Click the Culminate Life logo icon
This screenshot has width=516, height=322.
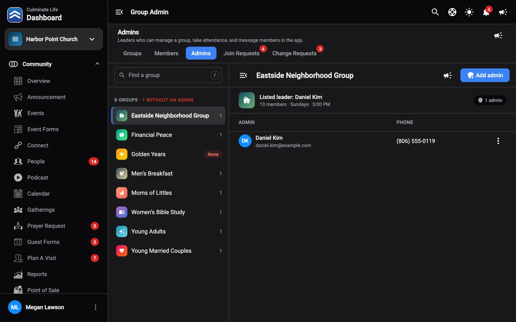click(15, 15)
